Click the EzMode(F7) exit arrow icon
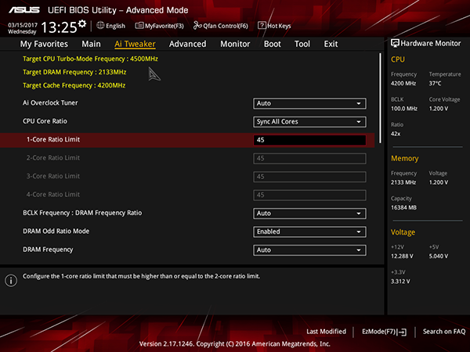Image resolution: width=470 pixels, height=352 pixels. pyautogui.click(x=403, y=332)
